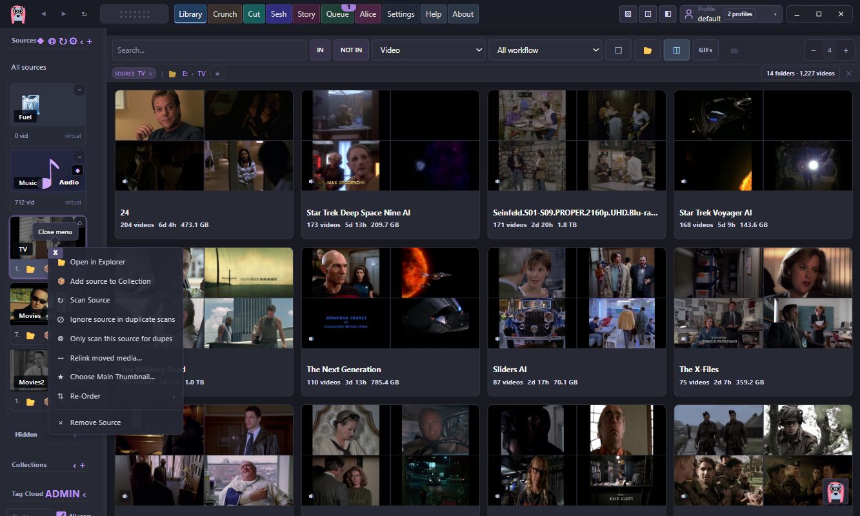Viewport: 860px width, 516px height.
Task: Expand the Profile default dropdown
Action: click(731, 14)
